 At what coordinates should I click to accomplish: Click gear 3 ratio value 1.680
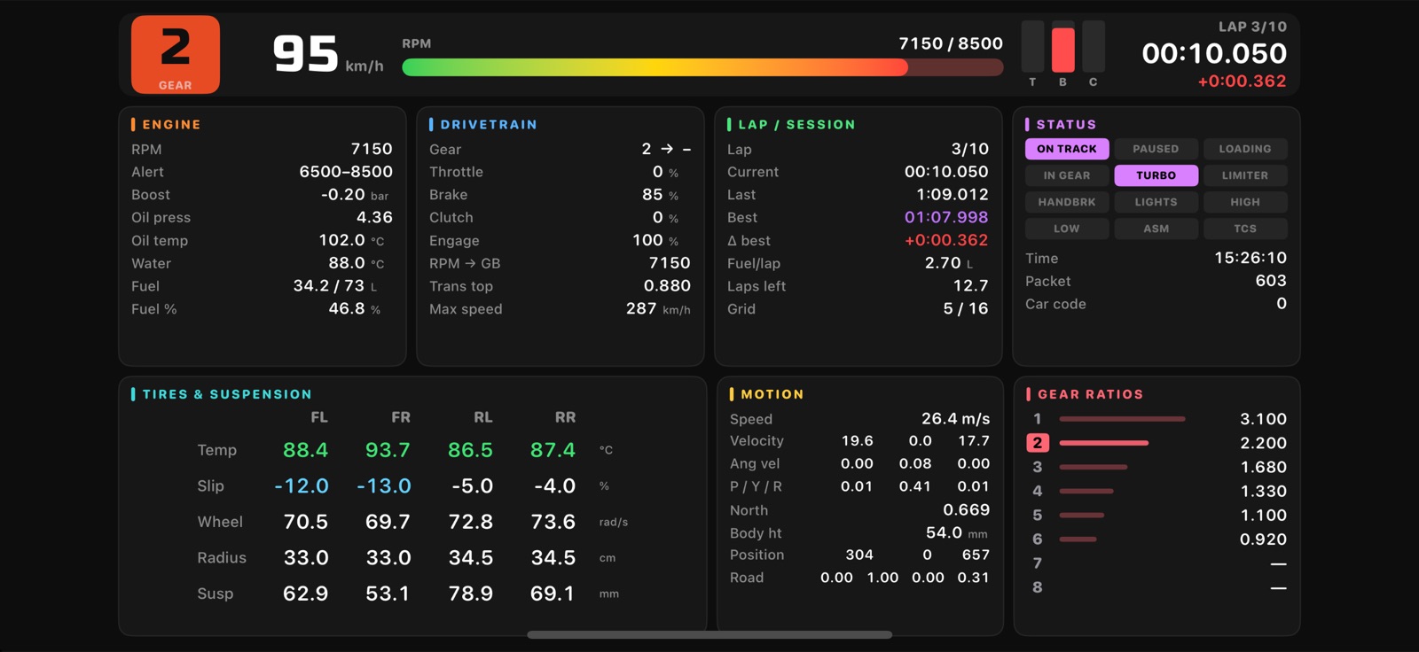pos(1263,467)
